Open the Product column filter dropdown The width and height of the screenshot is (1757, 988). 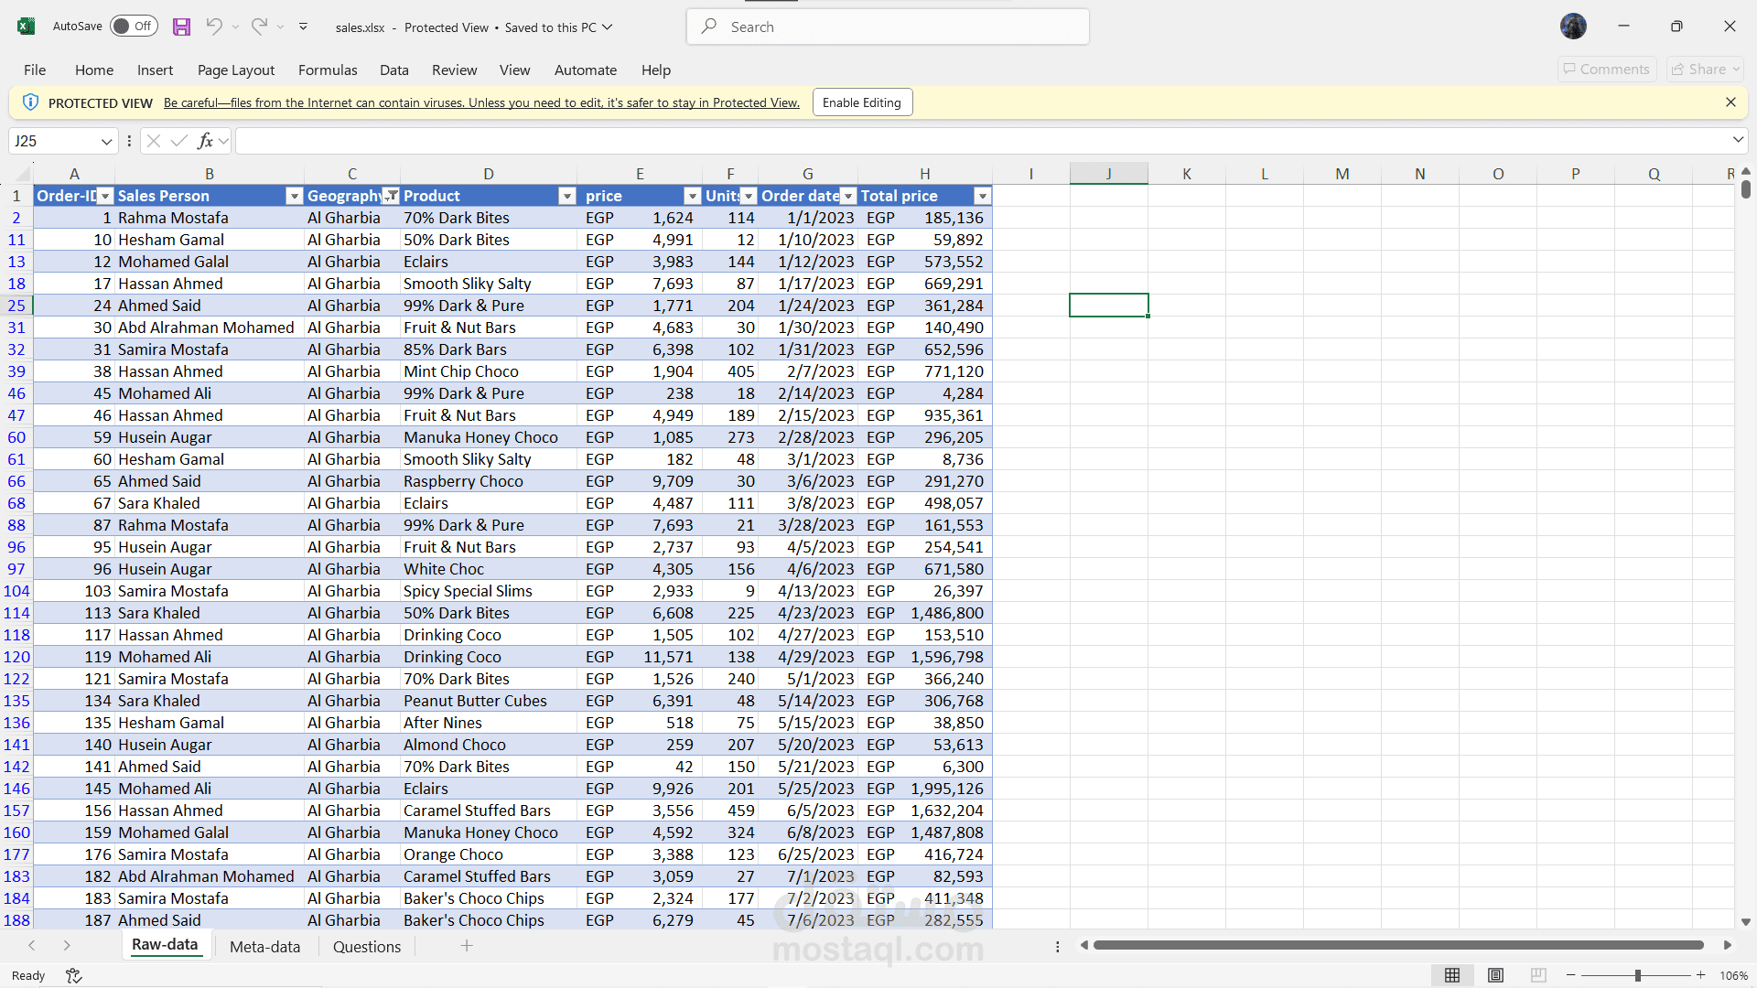point(566,196)
